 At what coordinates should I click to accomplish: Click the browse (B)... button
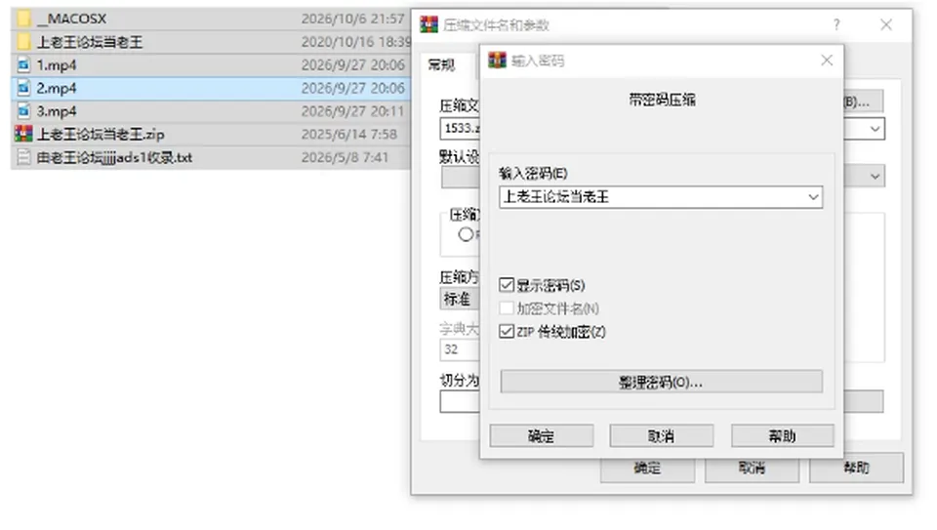pos(863,102)
